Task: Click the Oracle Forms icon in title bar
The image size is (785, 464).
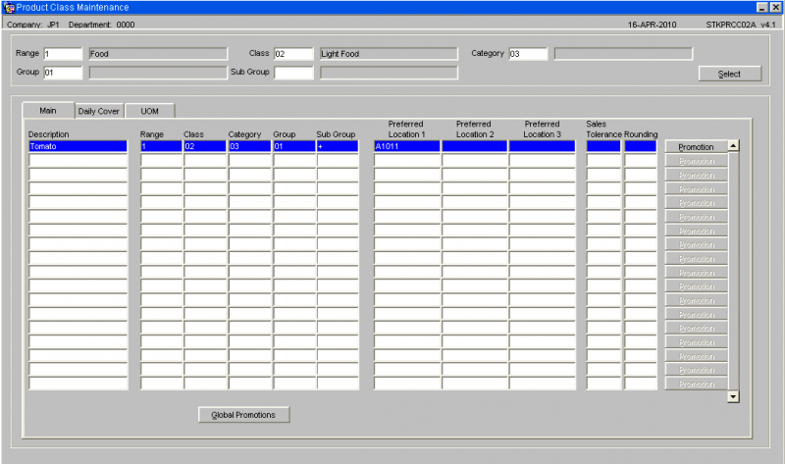Action: click(9, 7)
